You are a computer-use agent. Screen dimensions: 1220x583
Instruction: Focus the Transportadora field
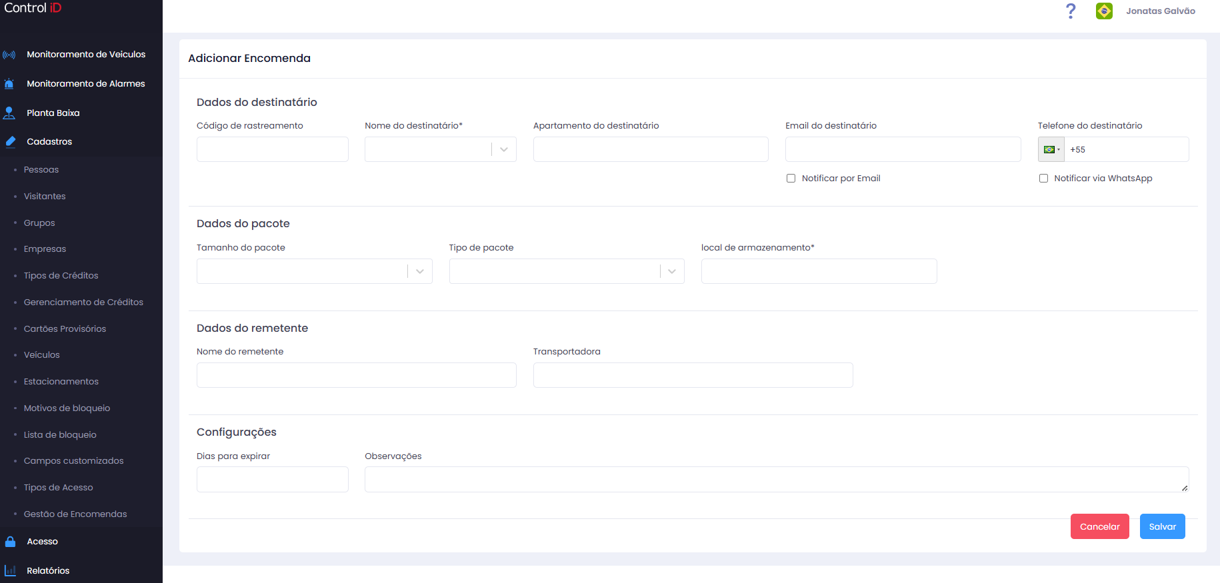[x=693, y=375]
